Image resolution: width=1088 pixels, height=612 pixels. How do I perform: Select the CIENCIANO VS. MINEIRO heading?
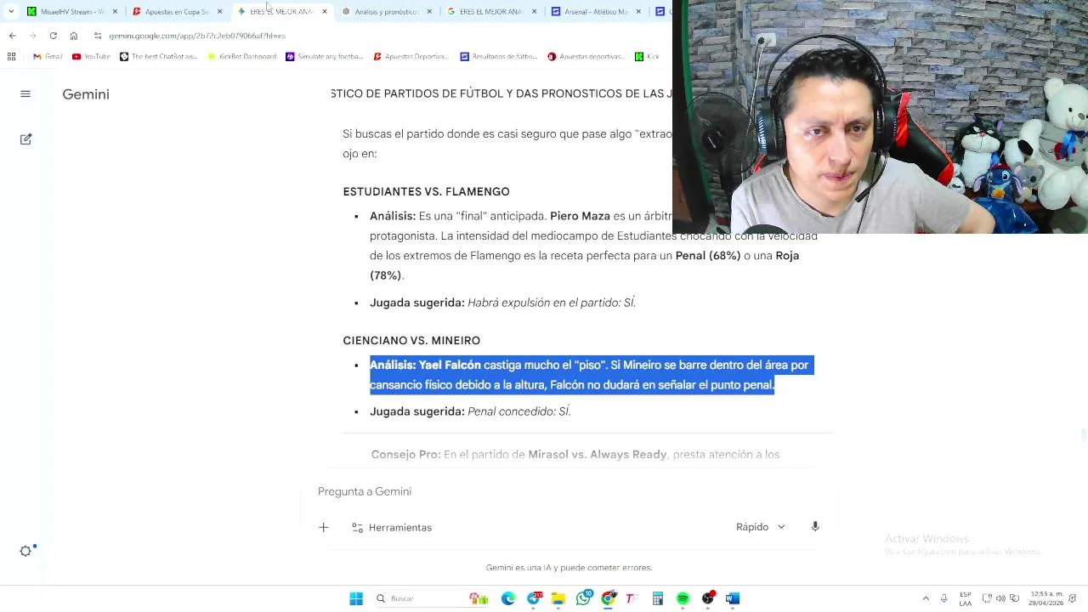pos(411,341)
